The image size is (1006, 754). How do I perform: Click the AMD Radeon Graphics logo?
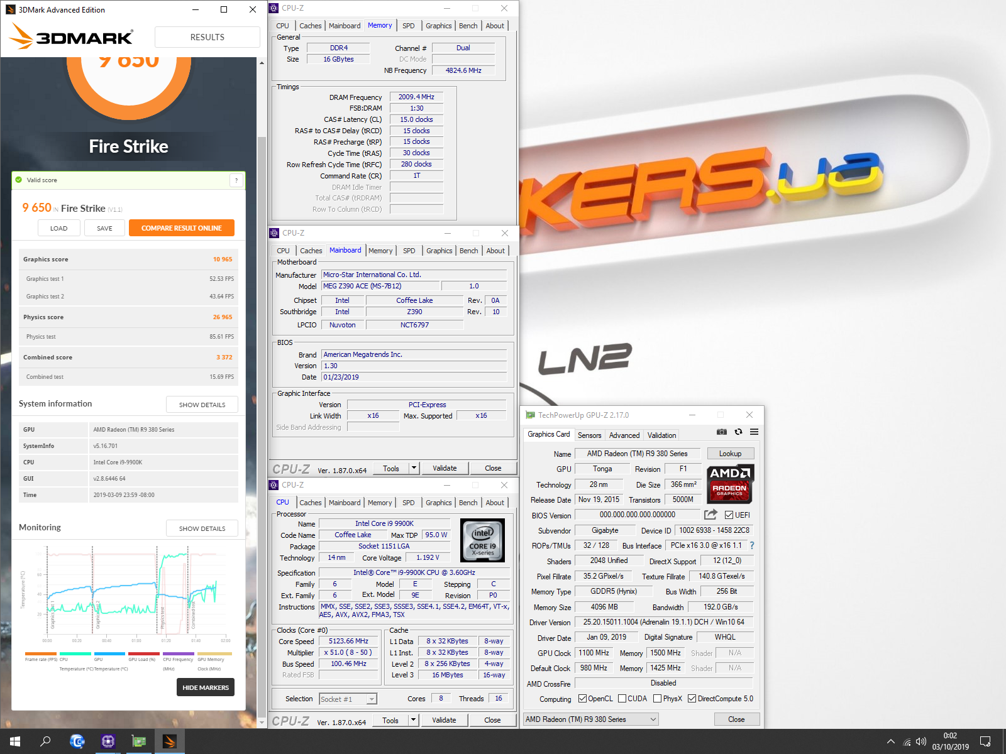[729, 484]
